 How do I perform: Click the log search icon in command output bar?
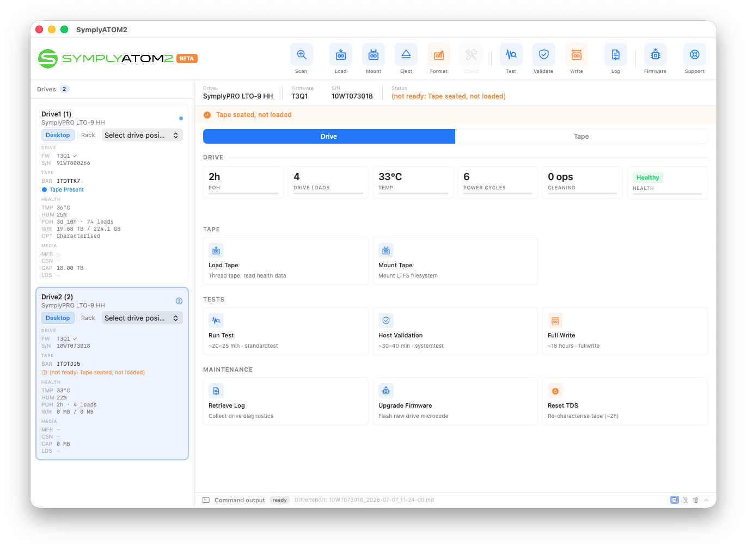click(x=685, y=500)
